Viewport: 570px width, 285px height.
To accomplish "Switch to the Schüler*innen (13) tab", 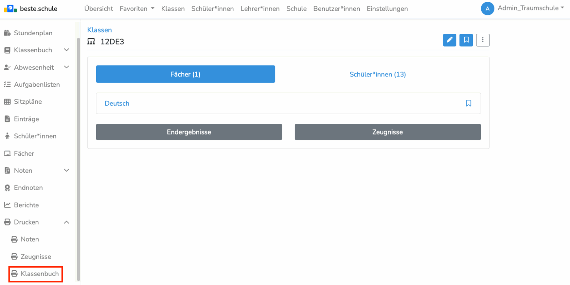I will (377, 74).
